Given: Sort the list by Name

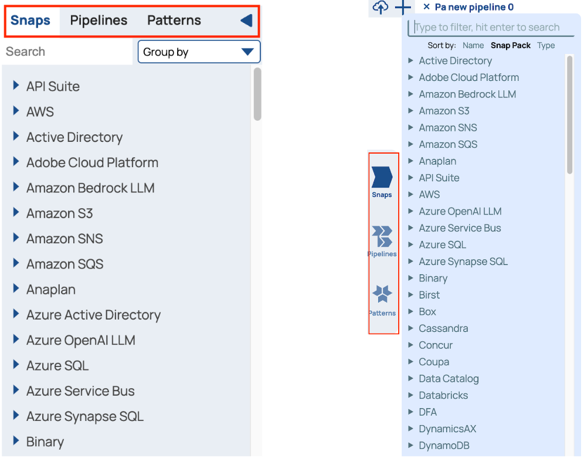Looking at the screenshot, I should [x=473, y=45].
